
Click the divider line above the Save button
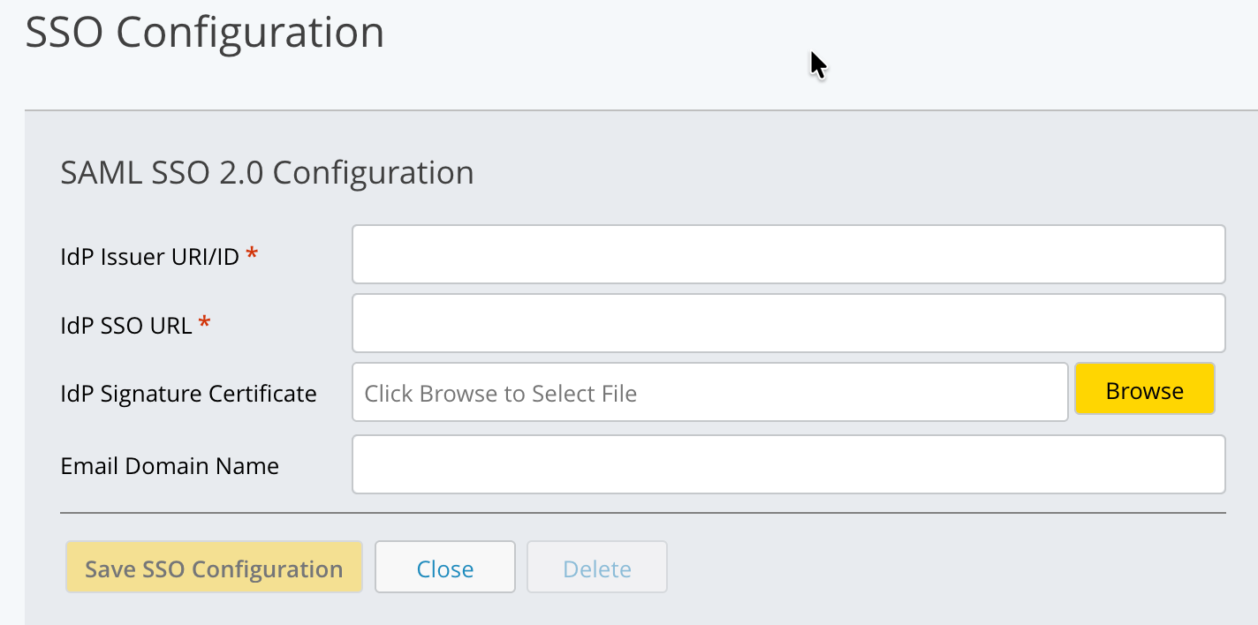point(642,512)
